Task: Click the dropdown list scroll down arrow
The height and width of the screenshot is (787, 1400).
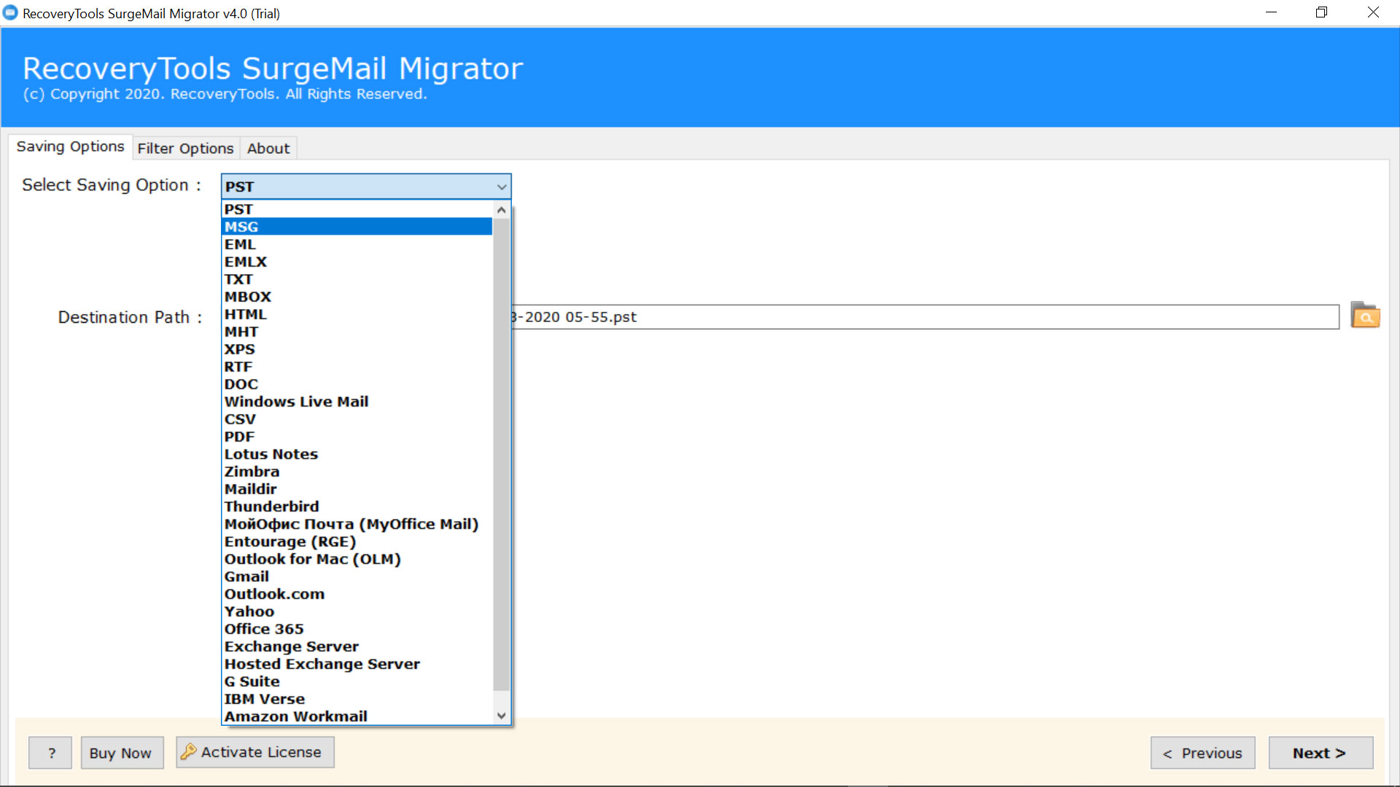Action: tap(501, 716)
